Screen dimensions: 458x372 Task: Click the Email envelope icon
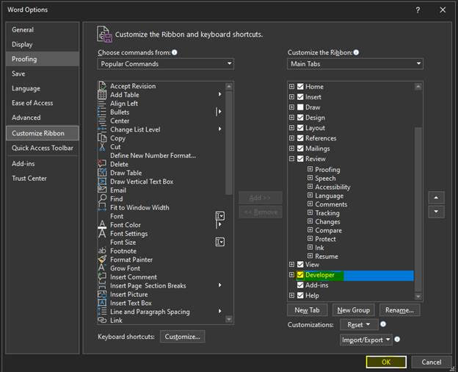click(102, 190)
